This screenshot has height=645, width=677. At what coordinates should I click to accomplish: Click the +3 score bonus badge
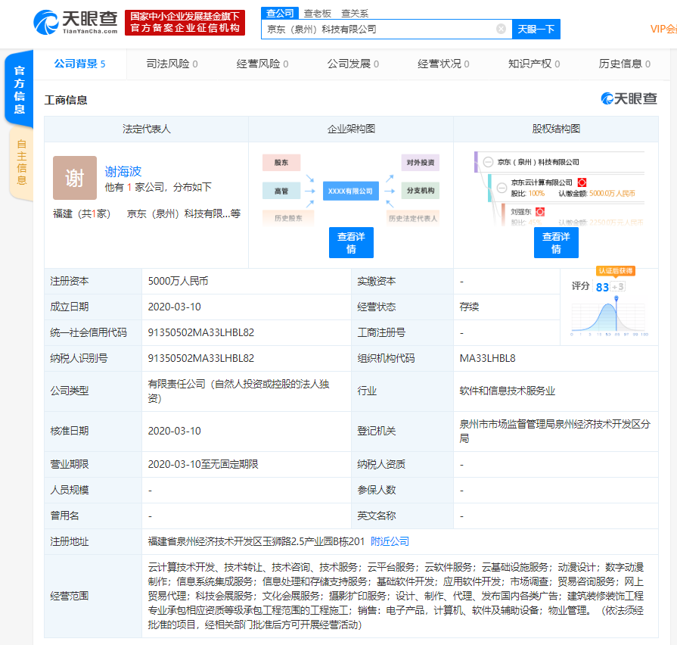[619, 287]
